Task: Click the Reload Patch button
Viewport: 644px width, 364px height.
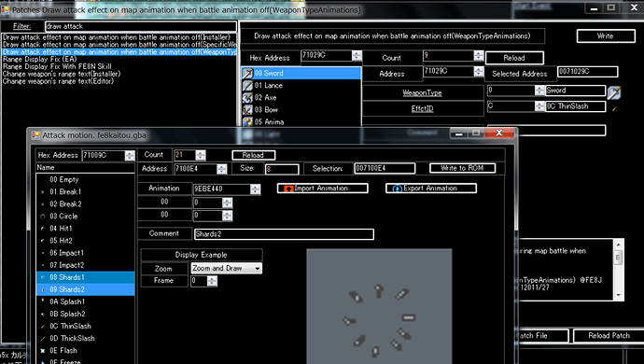Action: (609, 336)
